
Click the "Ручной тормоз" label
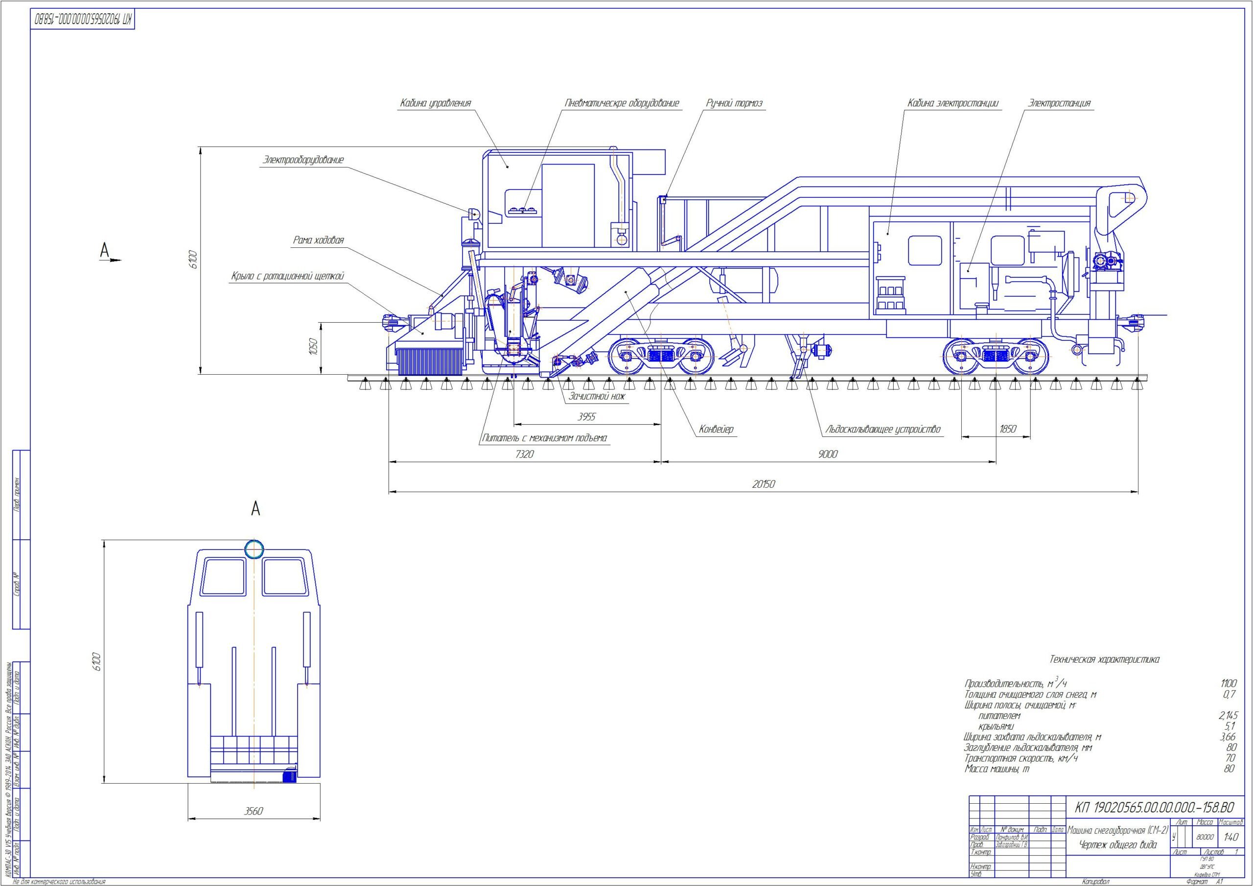pos(734,103)
